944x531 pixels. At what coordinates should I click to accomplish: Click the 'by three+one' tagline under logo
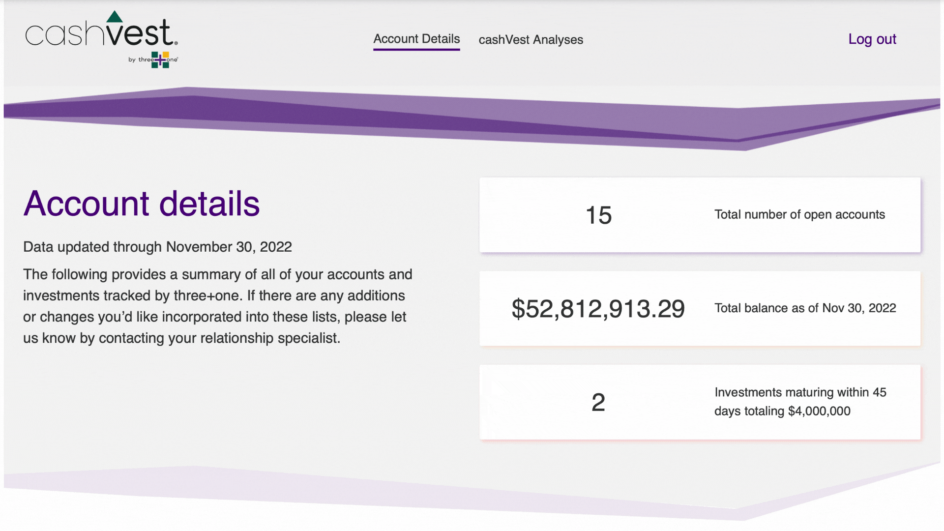(x=153, y=59)
